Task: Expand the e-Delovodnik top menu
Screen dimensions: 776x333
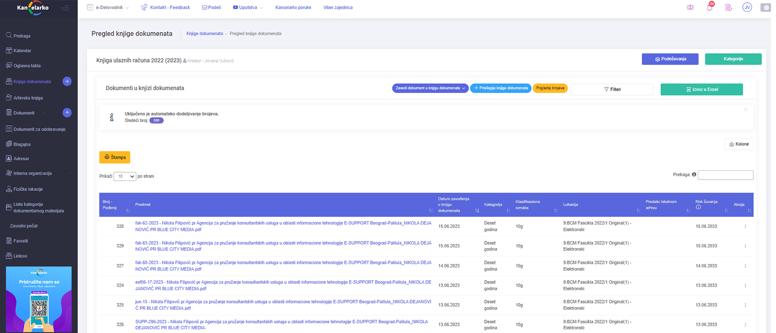Action: coord(108,7)
